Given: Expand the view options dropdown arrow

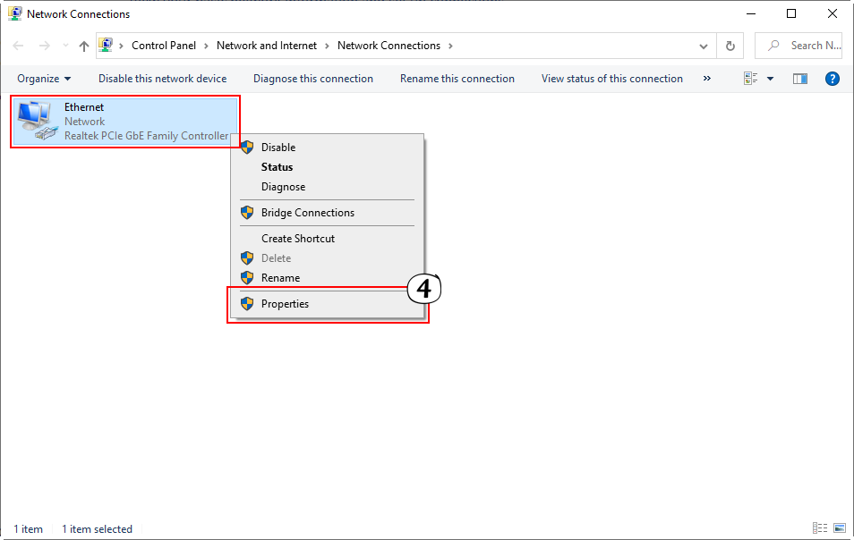Looking at the screenshot, I should tap(770, 79).
